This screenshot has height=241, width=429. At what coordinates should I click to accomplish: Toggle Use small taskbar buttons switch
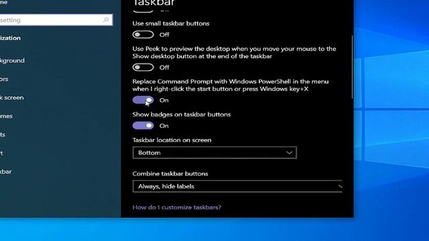click(143, 35)
